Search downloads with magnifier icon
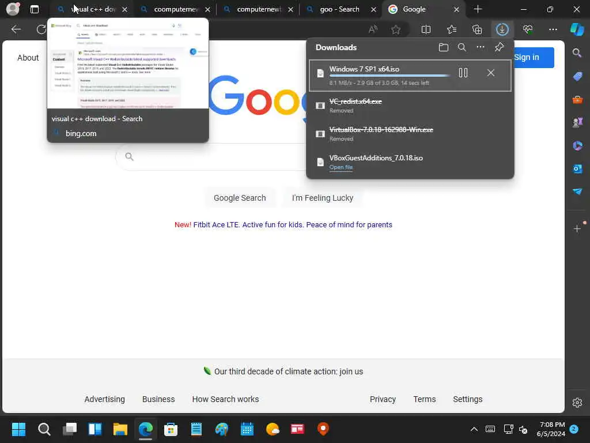The height and width of the screenshot is (443, 590). [462, 47]
